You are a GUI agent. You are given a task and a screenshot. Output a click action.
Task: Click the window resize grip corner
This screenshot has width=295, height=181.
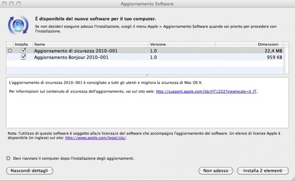pyautogui.click(x=293, y=179)
